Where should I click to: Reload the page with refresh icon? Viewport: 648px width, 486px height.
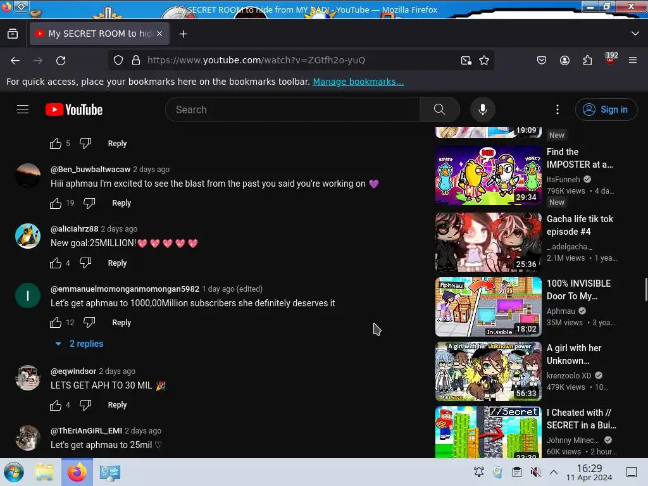click(61, 60)
